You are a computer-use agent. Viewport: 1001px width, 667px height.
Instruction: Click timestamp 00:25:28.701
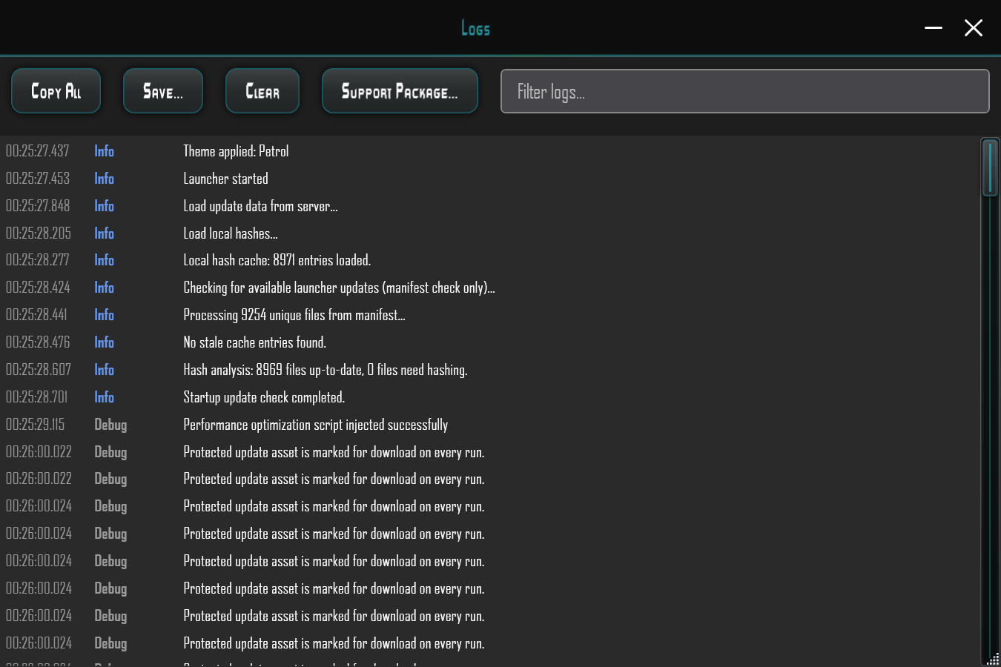pyautogui.click(x=36, y=397)
